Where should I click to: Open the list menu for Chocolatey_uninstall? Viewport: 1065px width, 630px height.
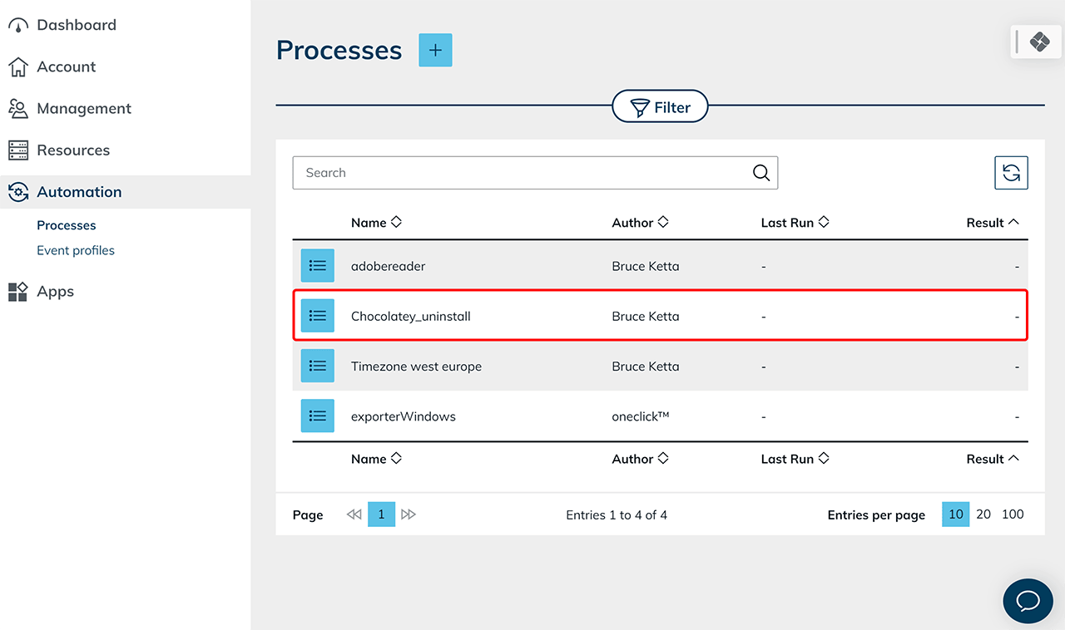[317, 316]
